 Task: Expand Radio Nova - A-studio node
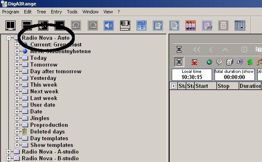click(x=8, y=152)
